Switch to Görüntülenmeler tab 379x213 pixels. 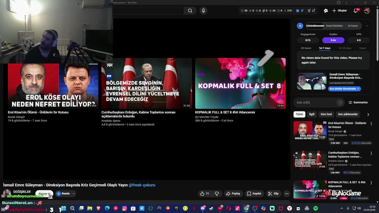315,26
